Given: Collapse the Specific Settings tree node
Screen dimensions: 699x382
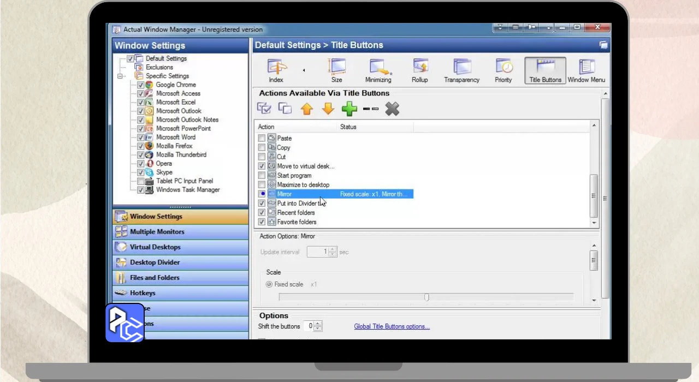Looking at the screenshot, I should 121,76.
